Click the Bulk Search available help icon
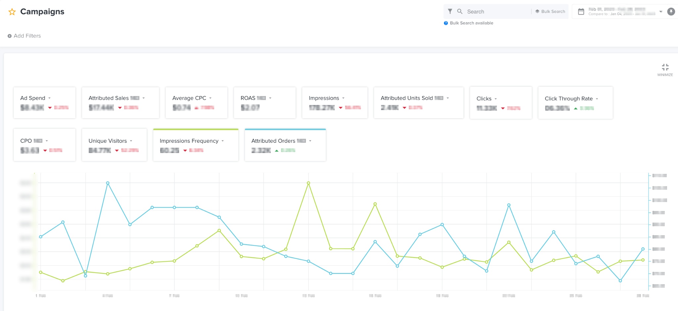Screen dimensions: 678x311 point(446,23)
